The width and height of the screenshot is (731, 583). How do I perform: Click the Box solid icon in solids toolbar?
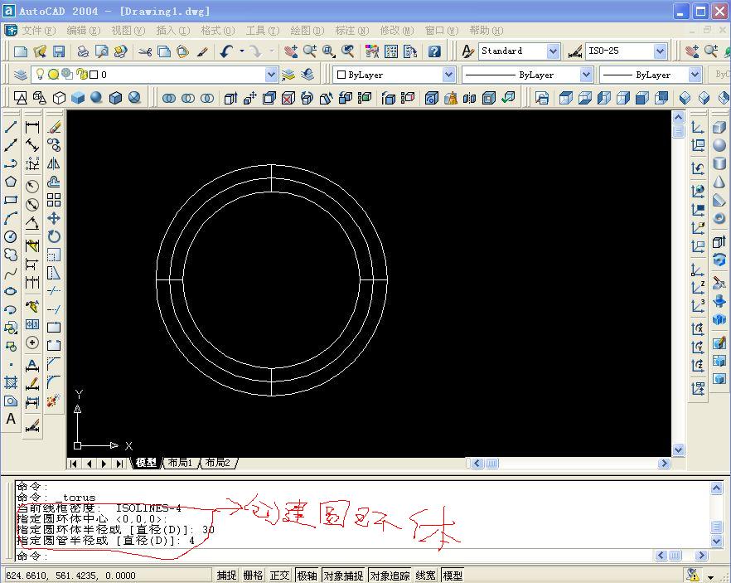[719, 127]
